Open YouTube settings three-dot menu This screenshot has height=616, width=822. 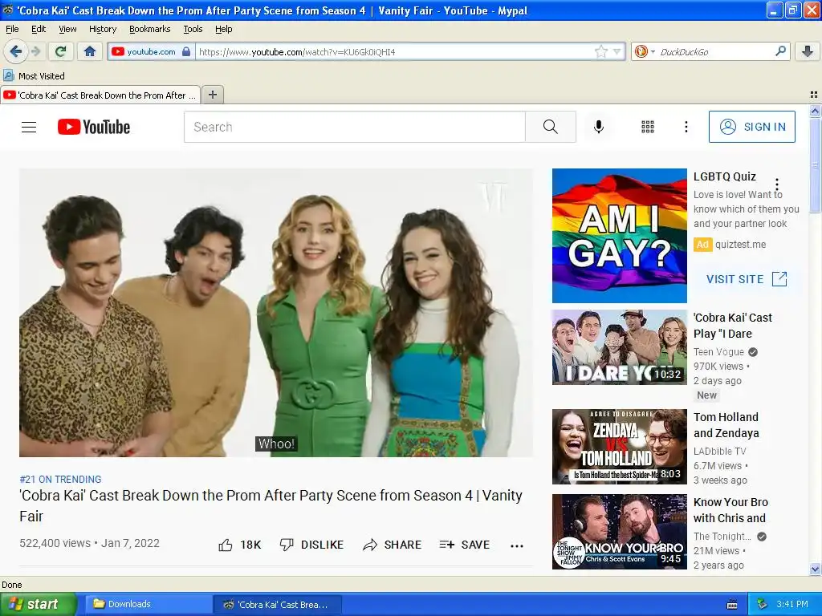pyautogui.click(x=686, y=127)
